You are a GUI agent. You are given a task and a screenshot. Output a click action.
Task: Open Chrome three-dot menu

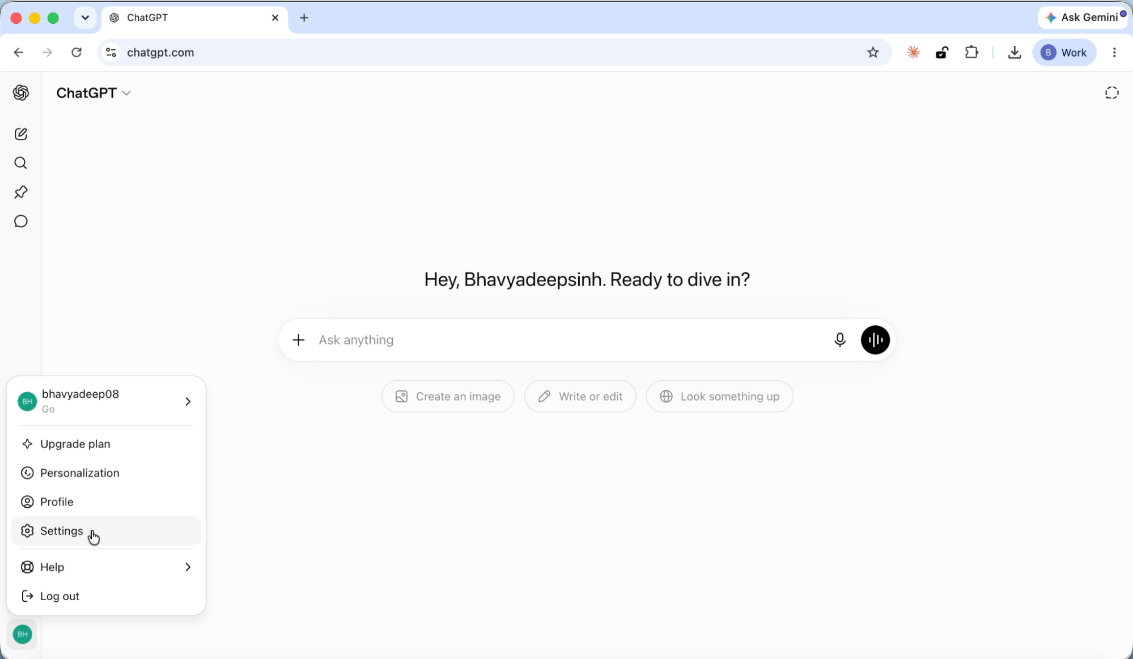tap(1114, 53)
